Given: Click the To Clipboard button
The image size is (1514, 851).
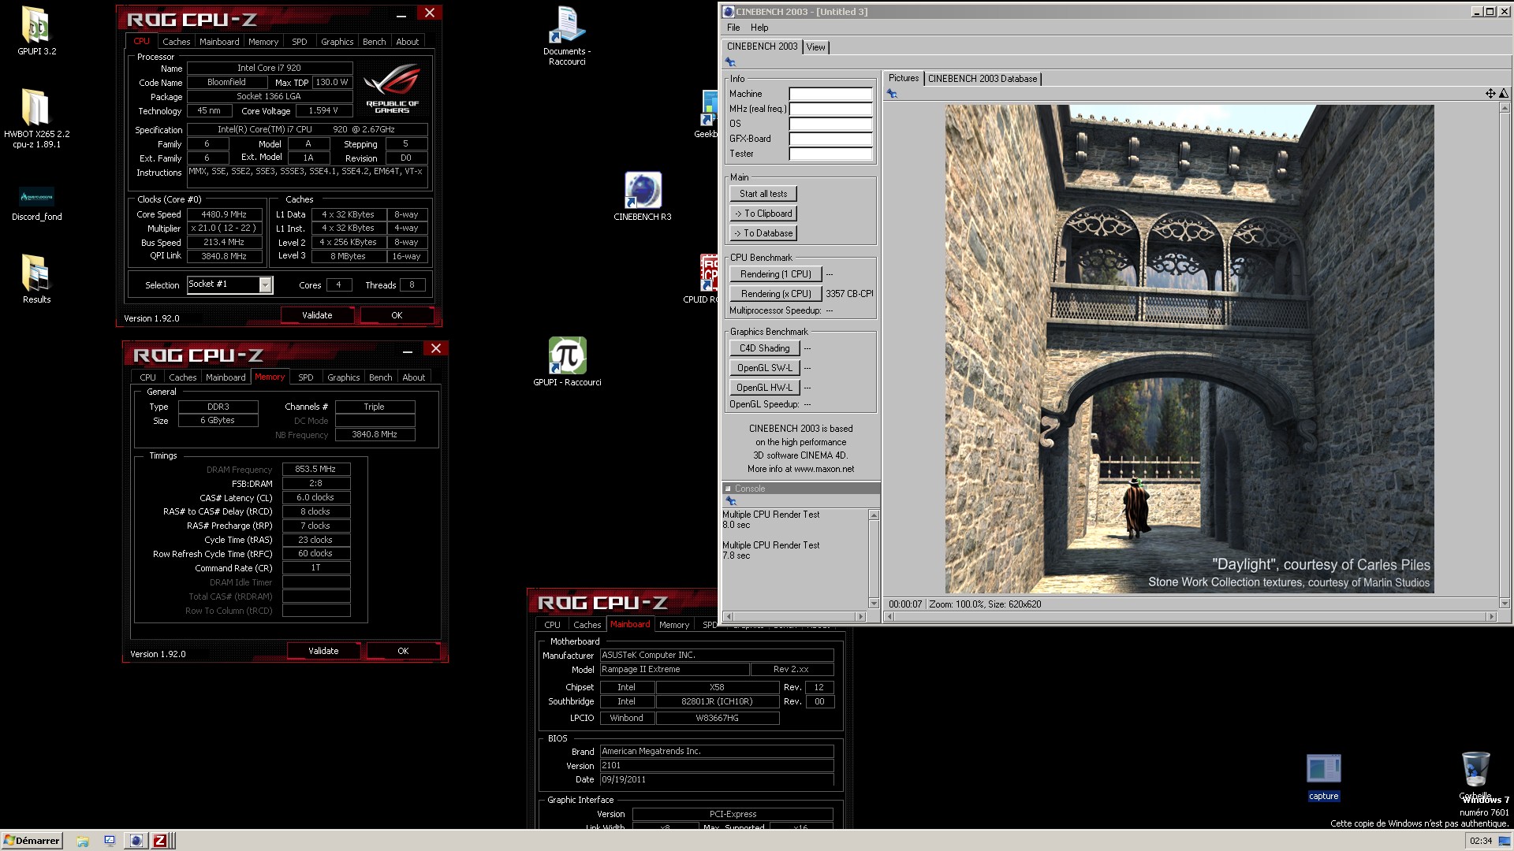Looking at the screenshot, I should (763, 214).
